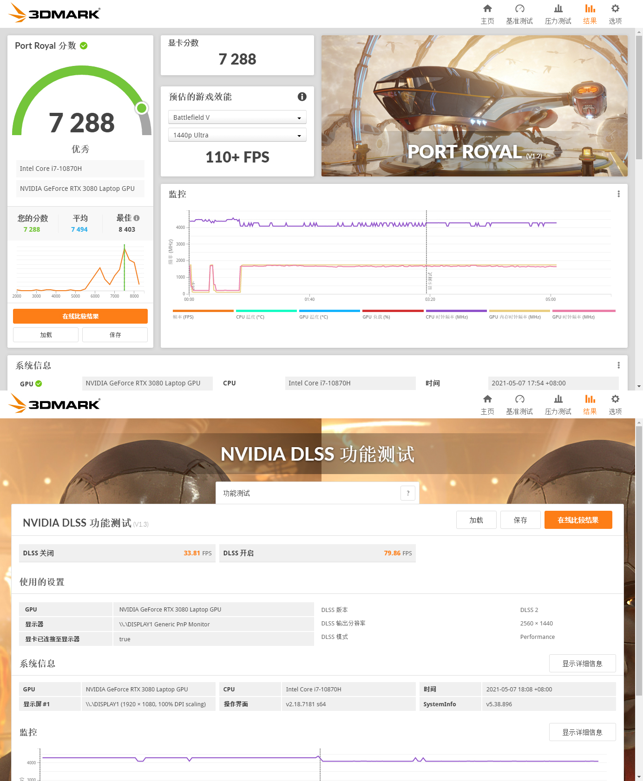This screenshot has height=781, width=643.
Task: Toggle CPU 时钟频率 (MHz) legend series
Action: pos(456,314)
